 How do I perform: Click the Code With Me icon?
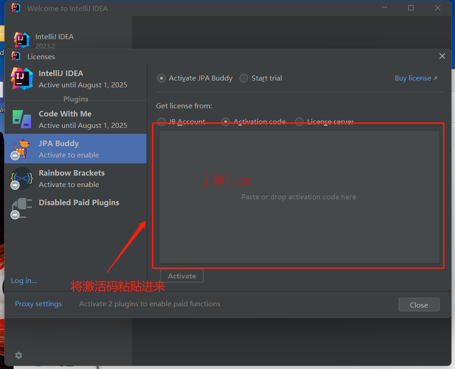pos(22,119)
